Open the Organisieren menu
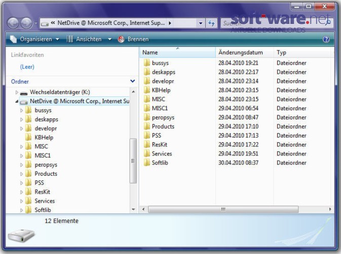The image size is (341, 254). [35, 39]
